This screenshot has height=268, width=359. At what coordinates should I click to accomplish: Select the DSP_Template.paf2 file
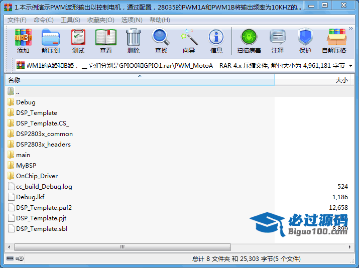tap(40, 207)
